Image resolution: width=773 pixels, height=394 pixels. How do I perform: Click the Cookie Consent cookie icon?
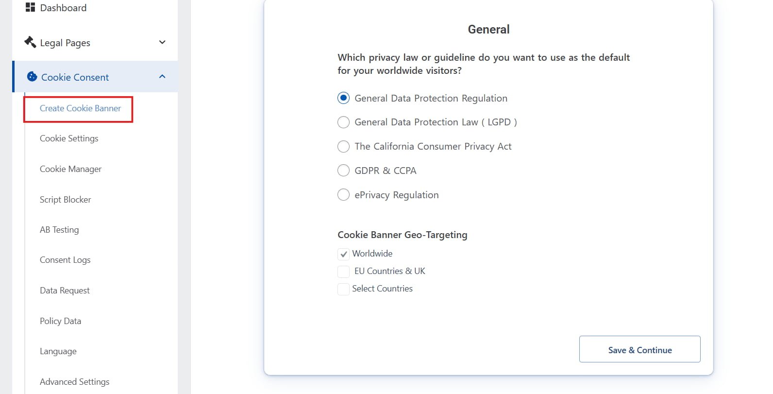32,77
